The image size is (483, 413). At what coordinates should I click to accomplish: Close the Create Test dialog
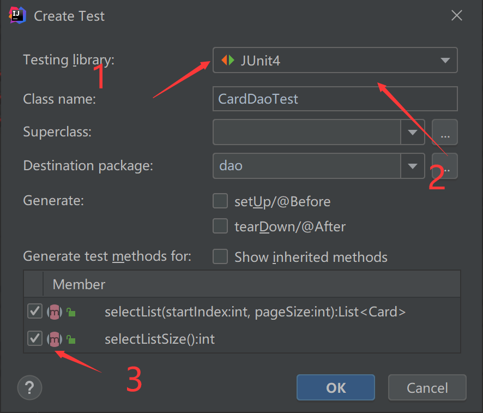point(457,16)
